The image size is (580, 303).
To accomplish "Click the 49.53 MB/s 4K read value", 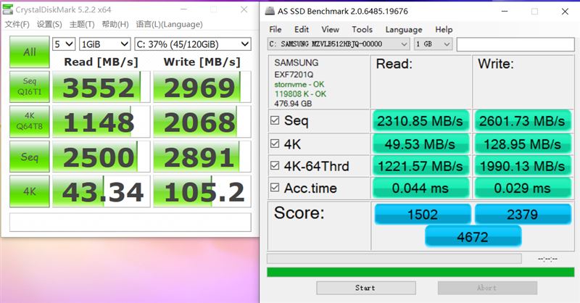I will coord(420,144).
